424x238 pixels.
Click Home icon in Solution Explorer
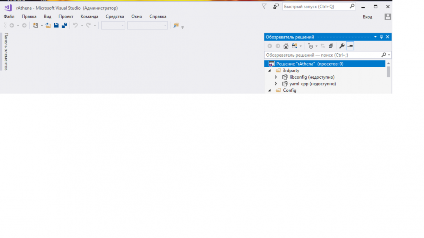(286, 46)
